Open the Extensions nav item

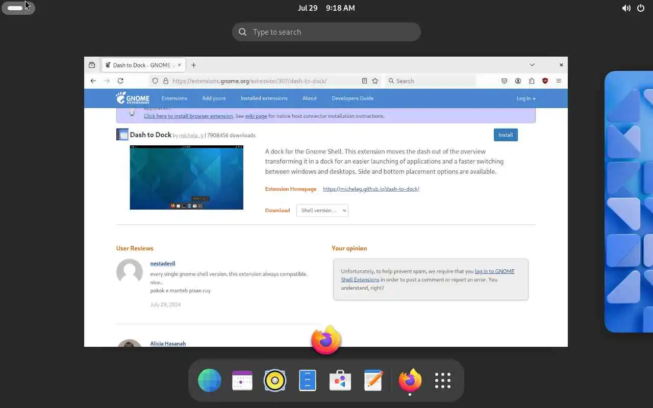(x=174, y=98)
